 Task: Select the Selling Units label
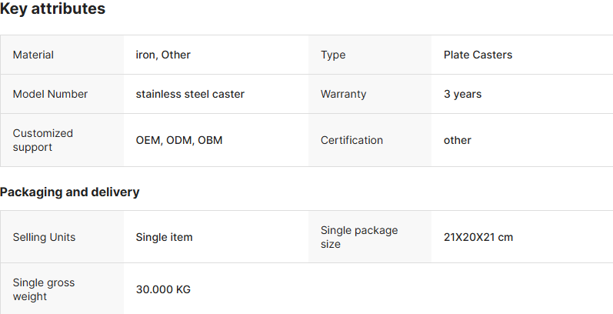[x=44, y=237]
